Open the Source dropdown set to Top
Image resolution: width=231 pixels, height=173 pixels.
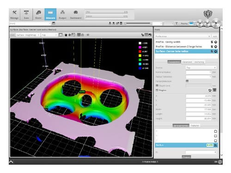coord(201,68)
